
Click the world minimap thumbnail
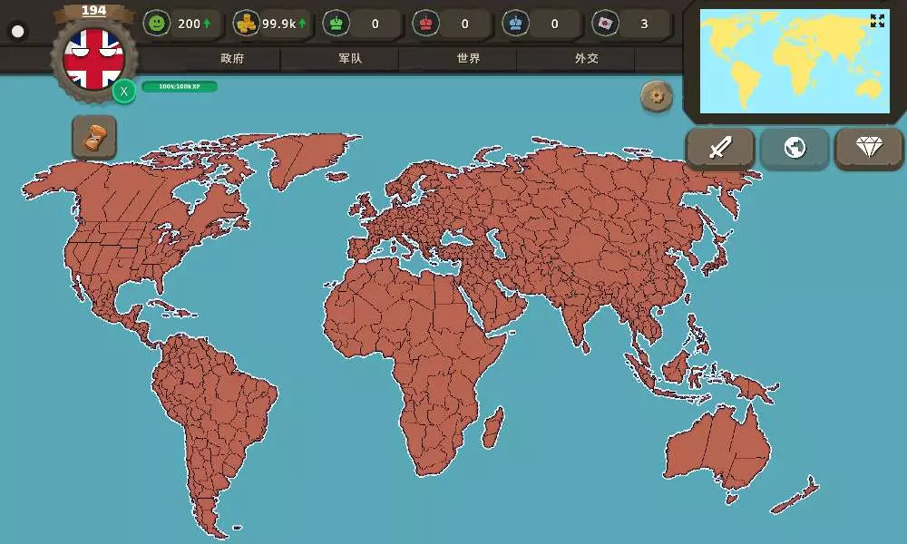pos(795,62)
